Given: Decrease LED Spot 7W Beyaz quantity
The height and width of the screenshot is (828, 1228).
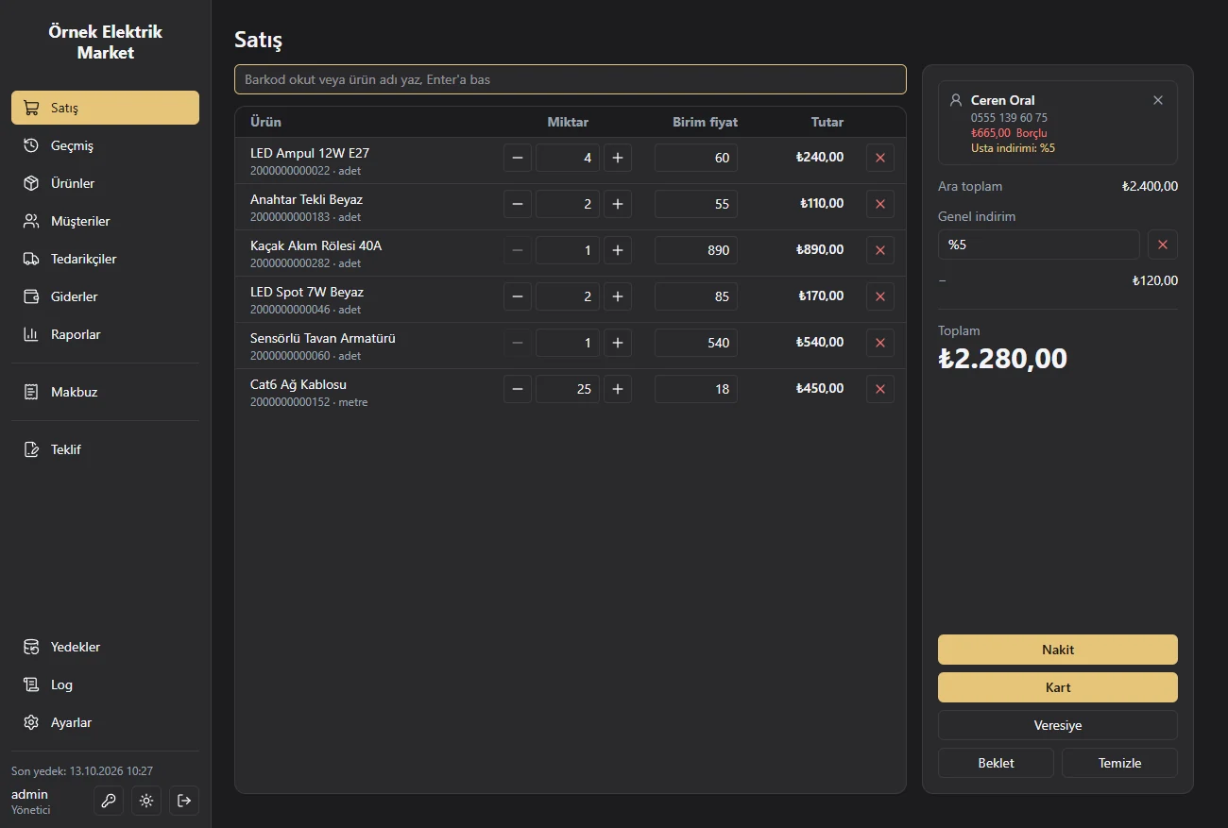Looking at the screenshot, I should pyautogui.click(x=518, y=296).
